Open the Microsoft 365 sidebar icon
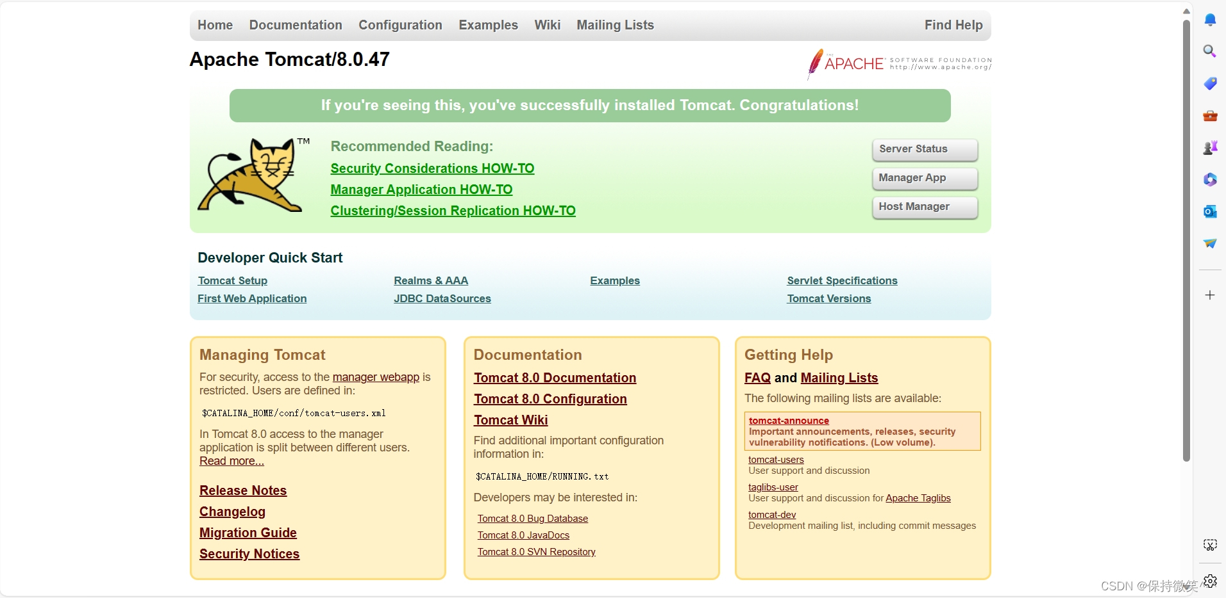1226x598 pixels. point(1210,179)
